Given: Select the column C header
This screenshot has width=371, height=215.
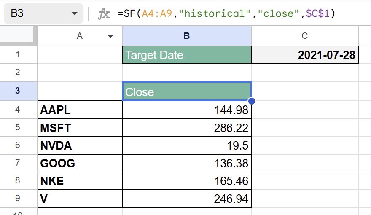Looking at the screenshot, I should tap(305, 36).
